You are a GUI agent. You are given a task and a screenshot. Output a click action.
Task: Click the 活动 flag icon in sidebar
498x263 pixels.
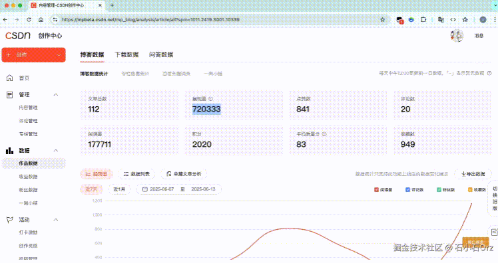point(10,220)
